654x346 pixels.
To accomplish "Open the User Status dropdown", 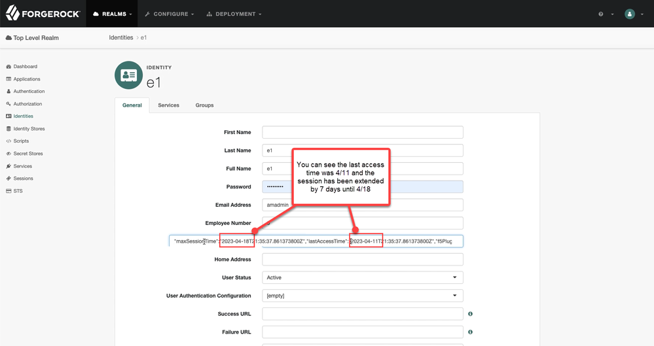I will (x=362, y=277).
